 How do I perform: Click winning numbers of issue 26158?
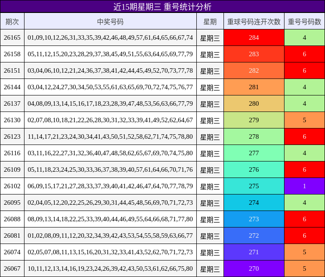[x=110, y=54]
